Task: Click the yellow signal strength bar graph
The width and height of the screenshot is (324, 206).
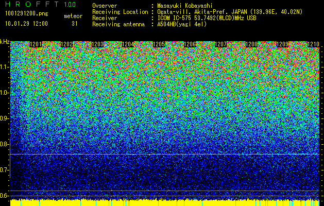Action: tap(165, 202)
